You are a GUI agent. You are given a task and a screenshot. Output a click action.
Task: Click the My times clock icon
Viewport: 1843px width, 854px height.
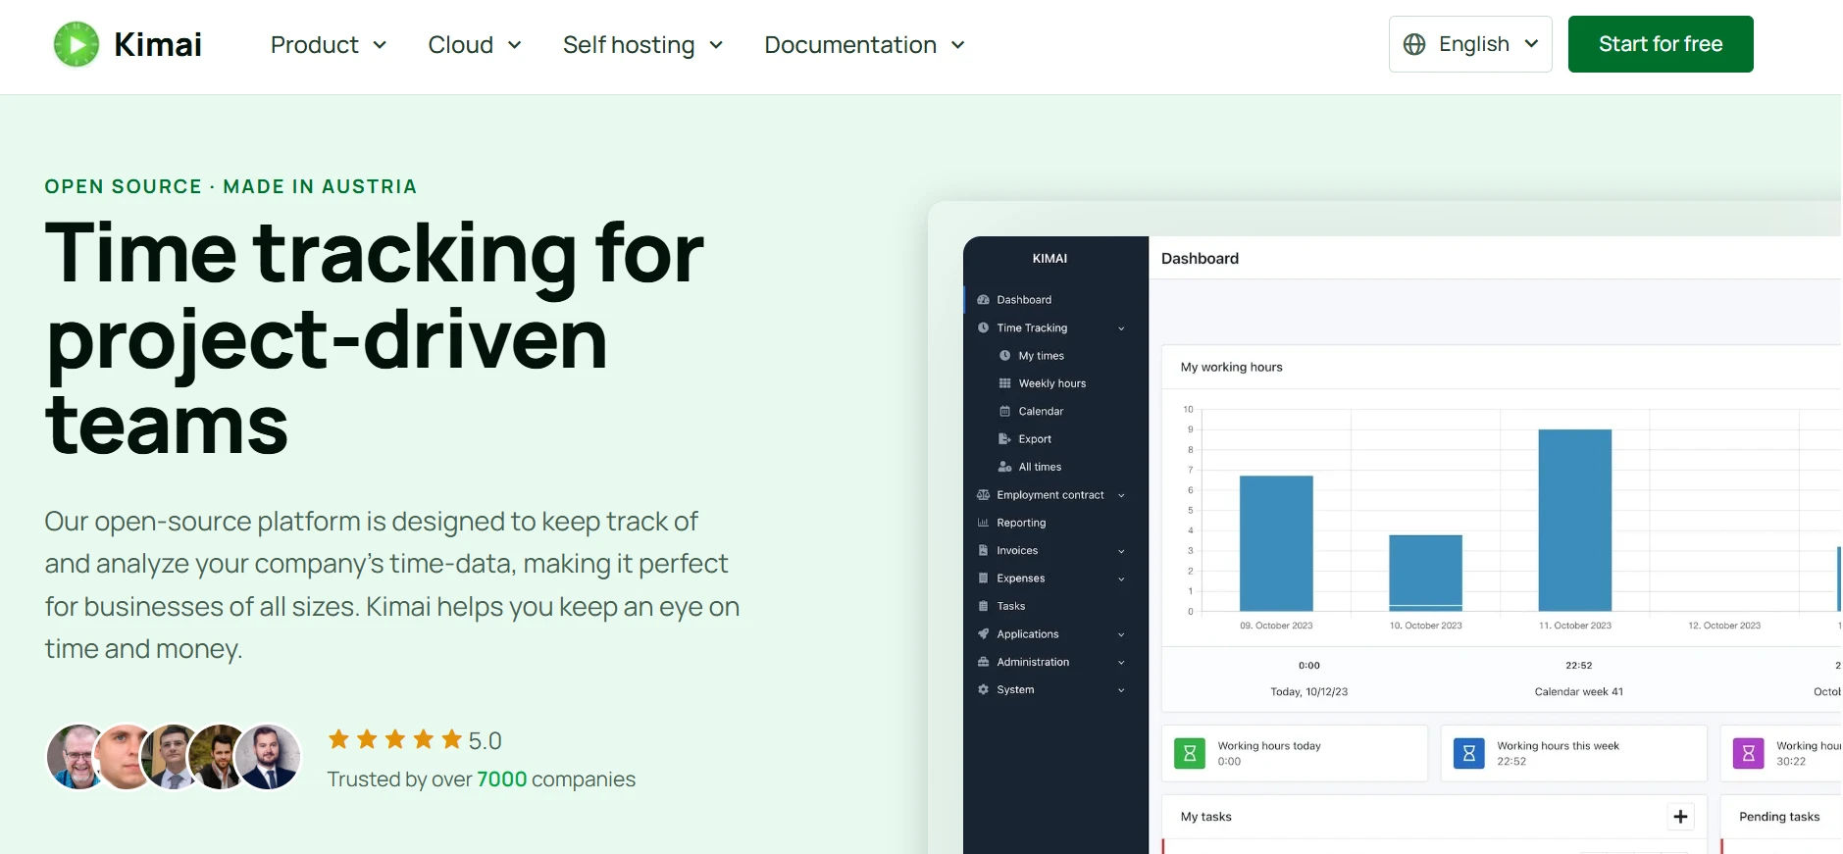[x=1004, y=356]
